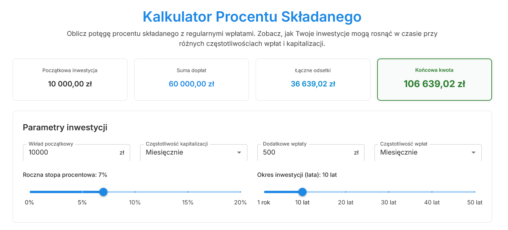This screenshot has height=230, width=508.
Task: Open the Częstotliwość kapitalizacji dropdown arrow
Action: click(x=239, y=152)
